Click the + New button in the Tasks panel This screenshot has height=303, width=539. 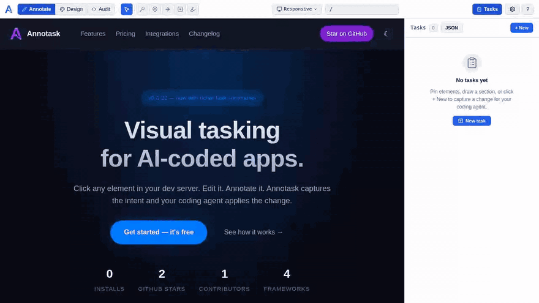[x=521, y=28]
